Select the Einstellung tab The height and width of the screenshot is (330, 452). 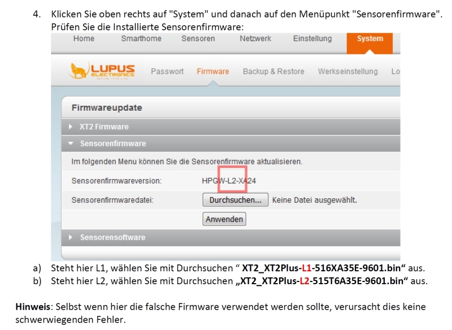click(x=312, y=39)
